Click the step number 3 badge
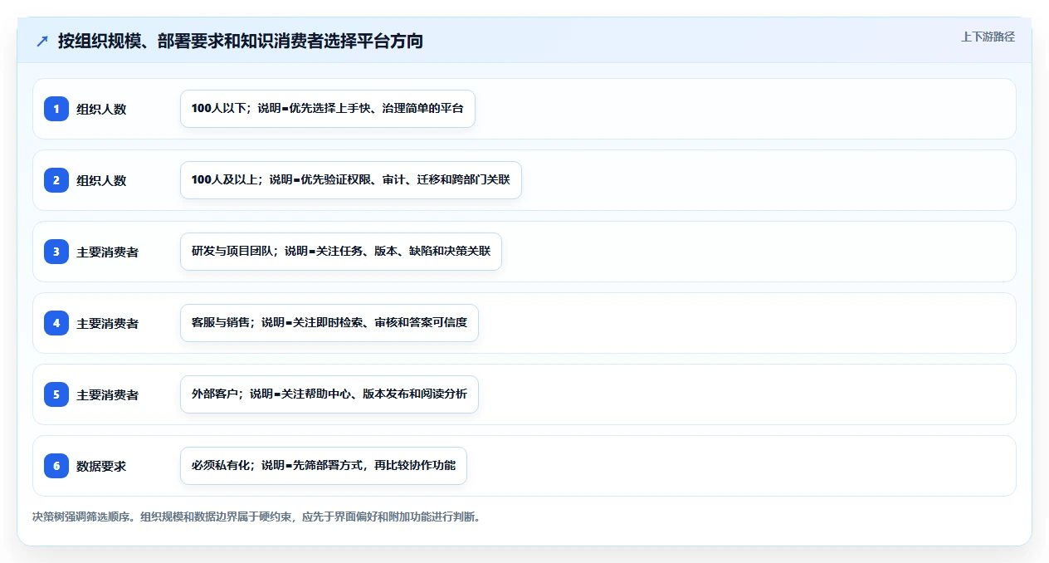 pyautogui.click(x=56, y=252)
